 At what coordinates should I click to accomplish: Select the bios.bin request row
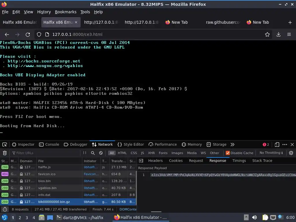click(68, 181)
